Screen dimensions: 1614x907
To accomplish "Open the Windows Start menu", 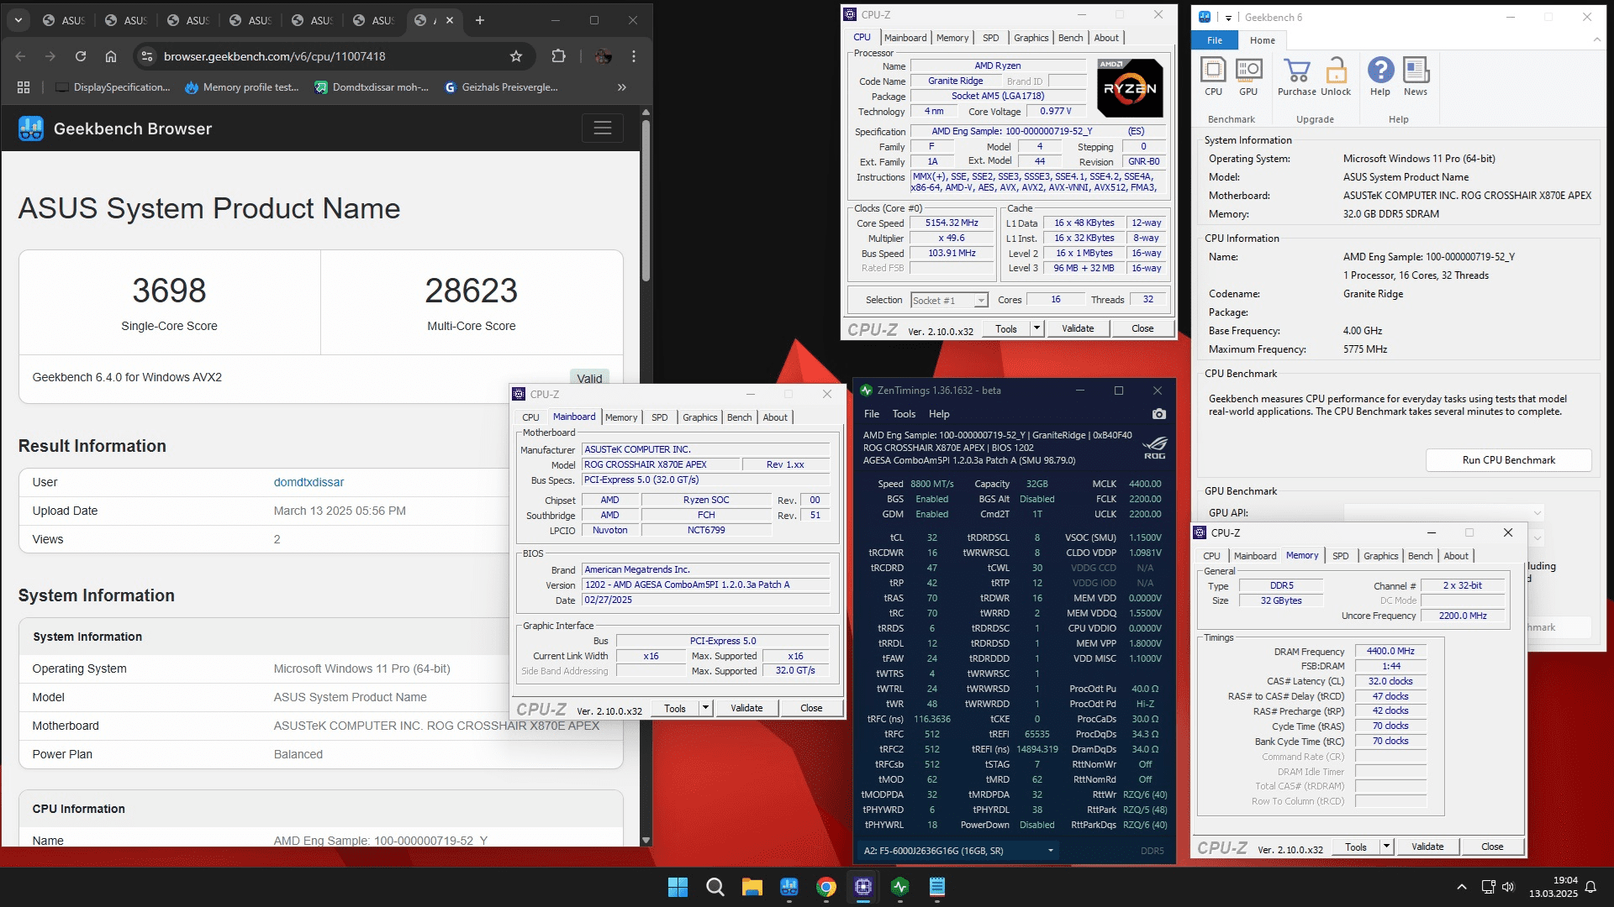I will (678, 887).
